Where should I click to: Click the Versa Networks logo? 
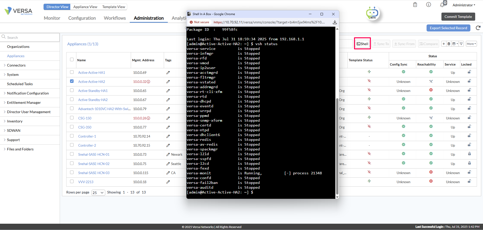pos(19,11)
